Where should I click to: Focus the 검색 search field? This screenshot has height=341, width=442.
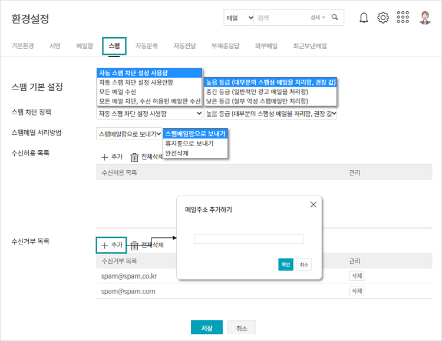[x=282, y=18]
